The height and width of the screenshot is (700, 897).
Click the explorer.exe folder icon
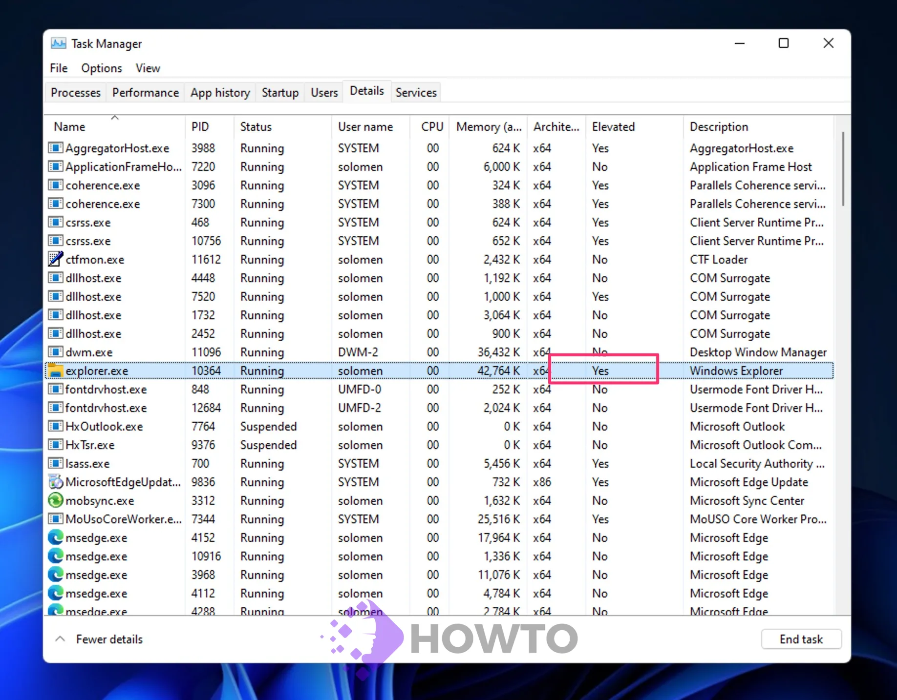coord(55,371)
